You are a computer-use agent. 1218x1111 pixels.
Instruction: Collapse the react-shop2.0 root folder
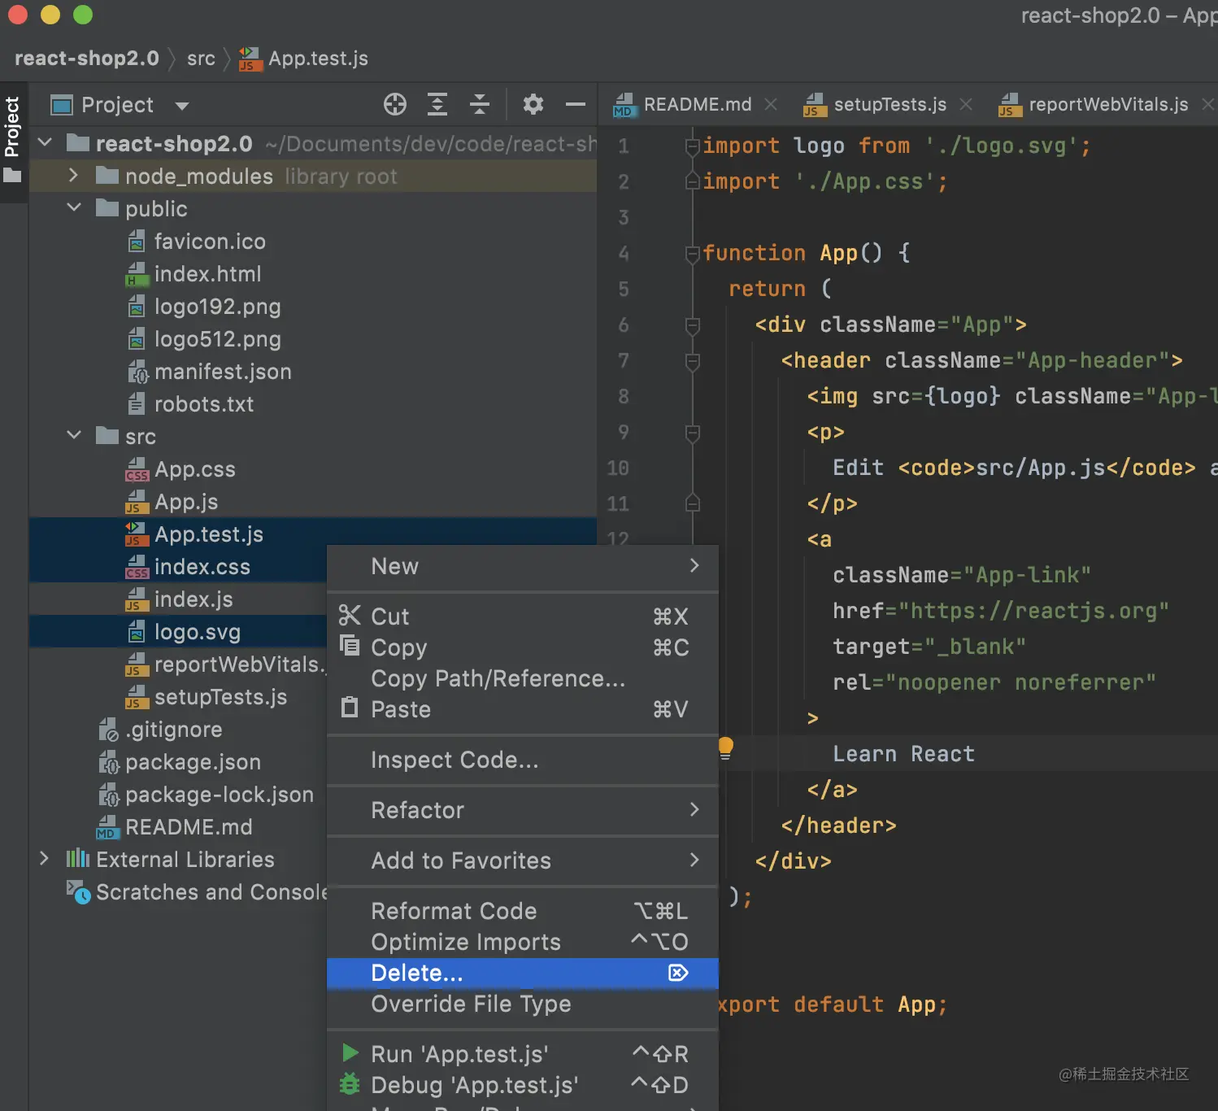(46, 143)
